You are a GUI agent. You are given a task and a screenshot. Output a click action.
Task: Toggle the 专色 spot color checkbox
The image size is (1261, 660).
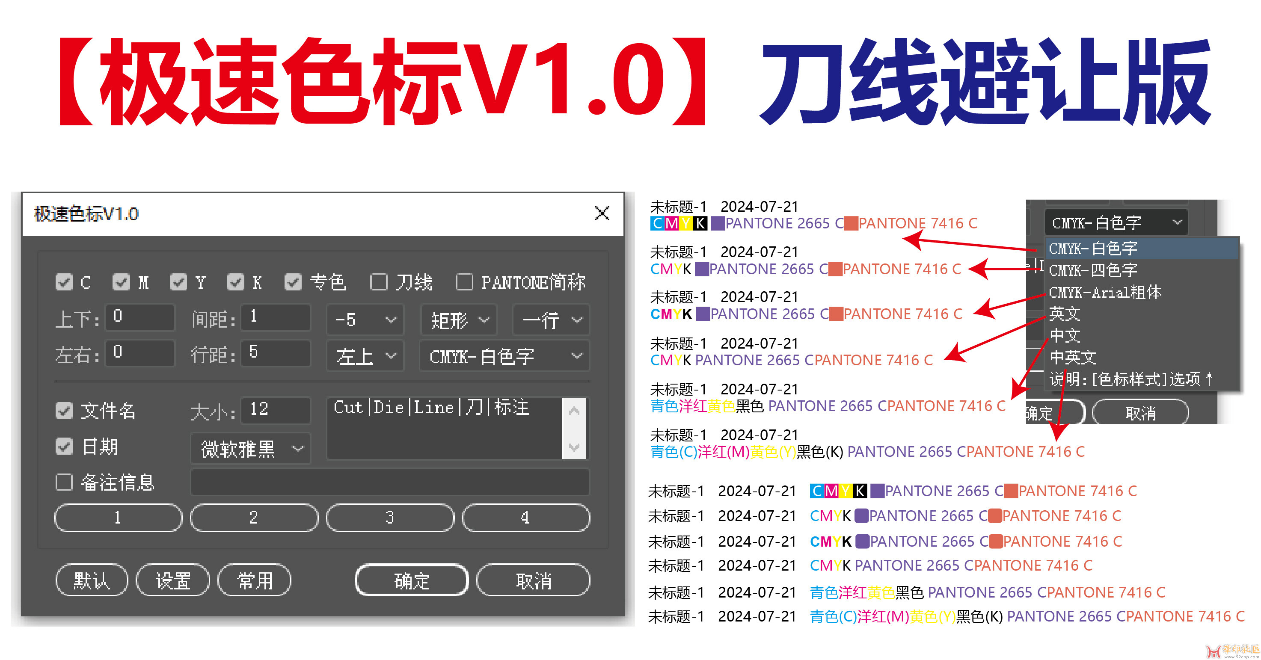[293, 282]
